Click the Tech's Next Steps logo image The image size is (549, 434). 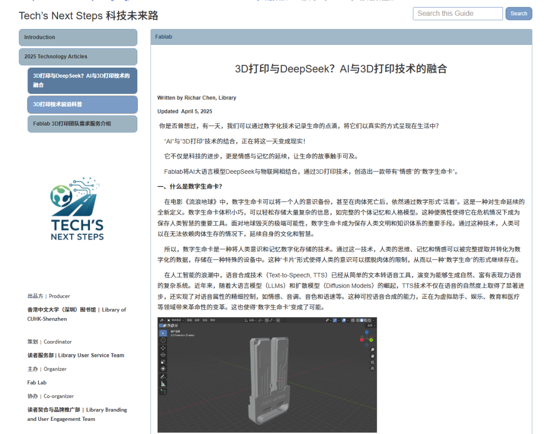coord(77,209)
